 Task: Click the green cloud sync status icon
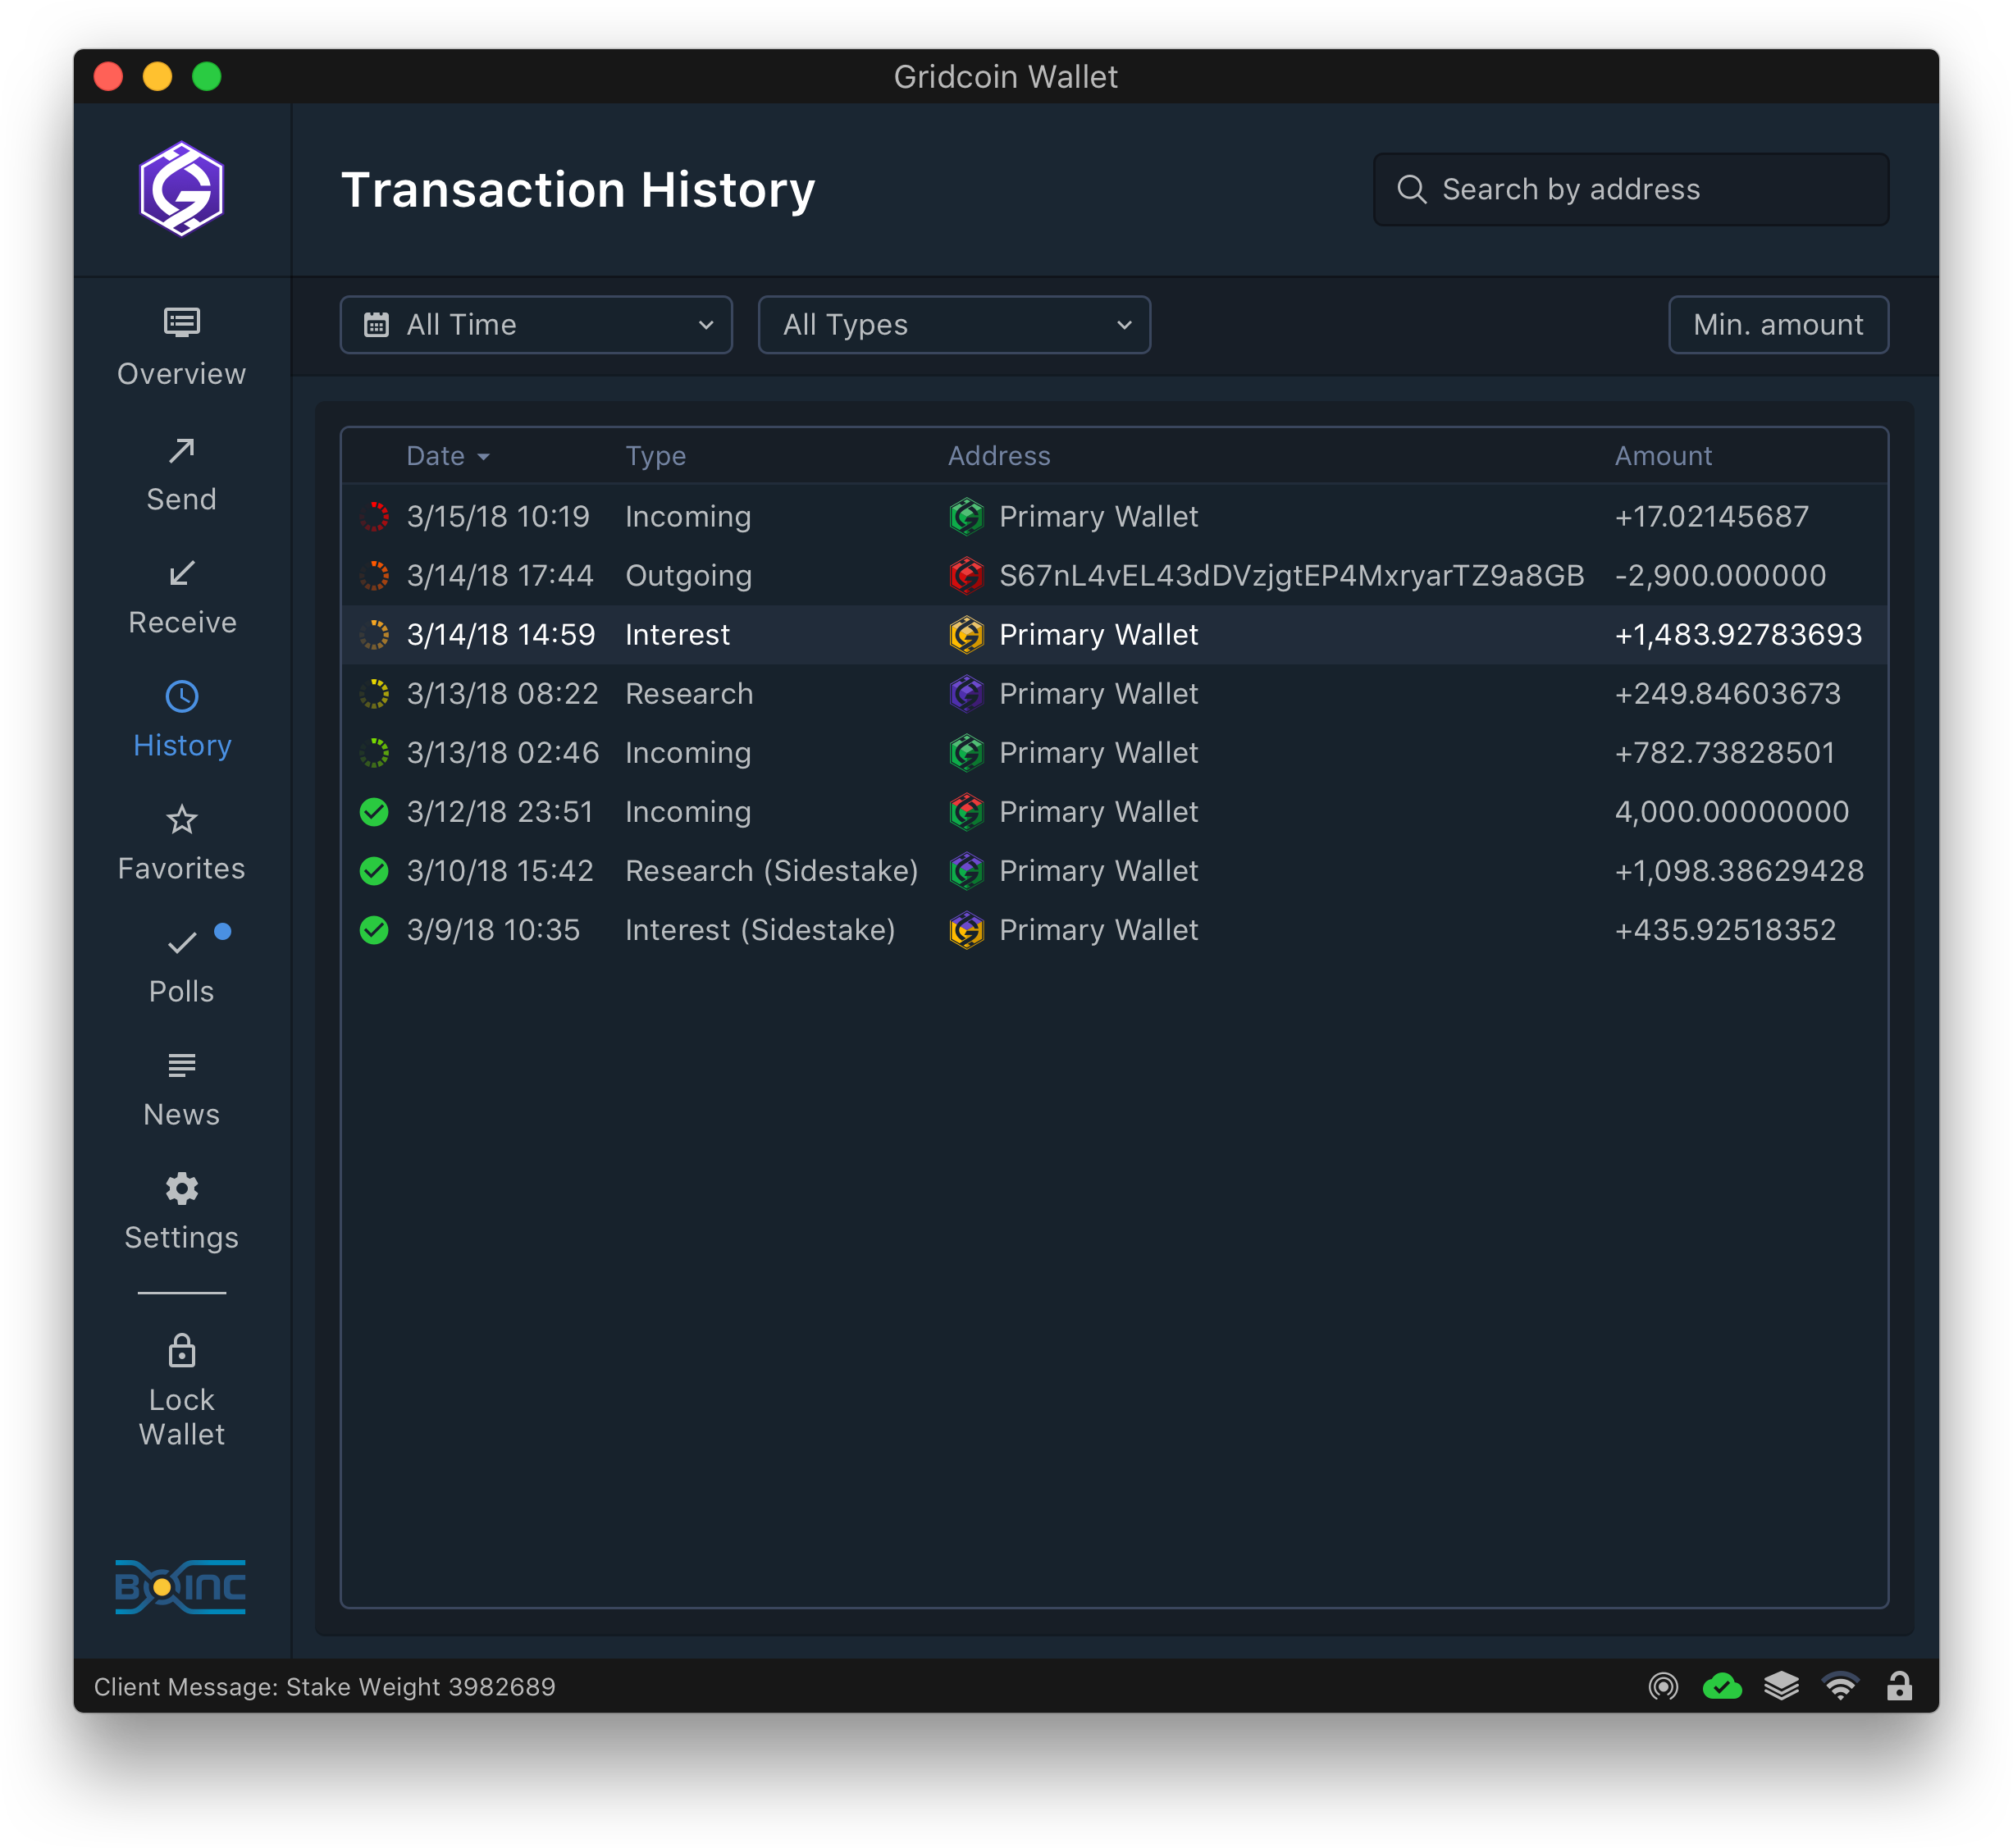tap(1722, 1687)
